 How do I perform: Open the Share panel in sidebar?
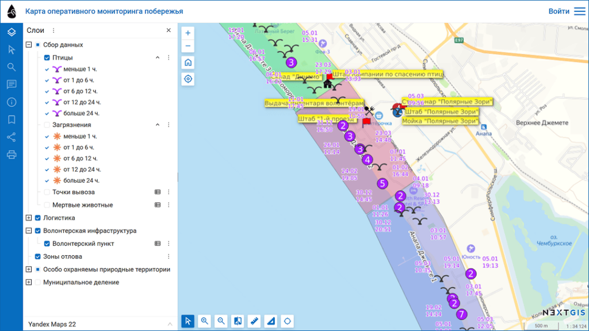tap(12, 137)
